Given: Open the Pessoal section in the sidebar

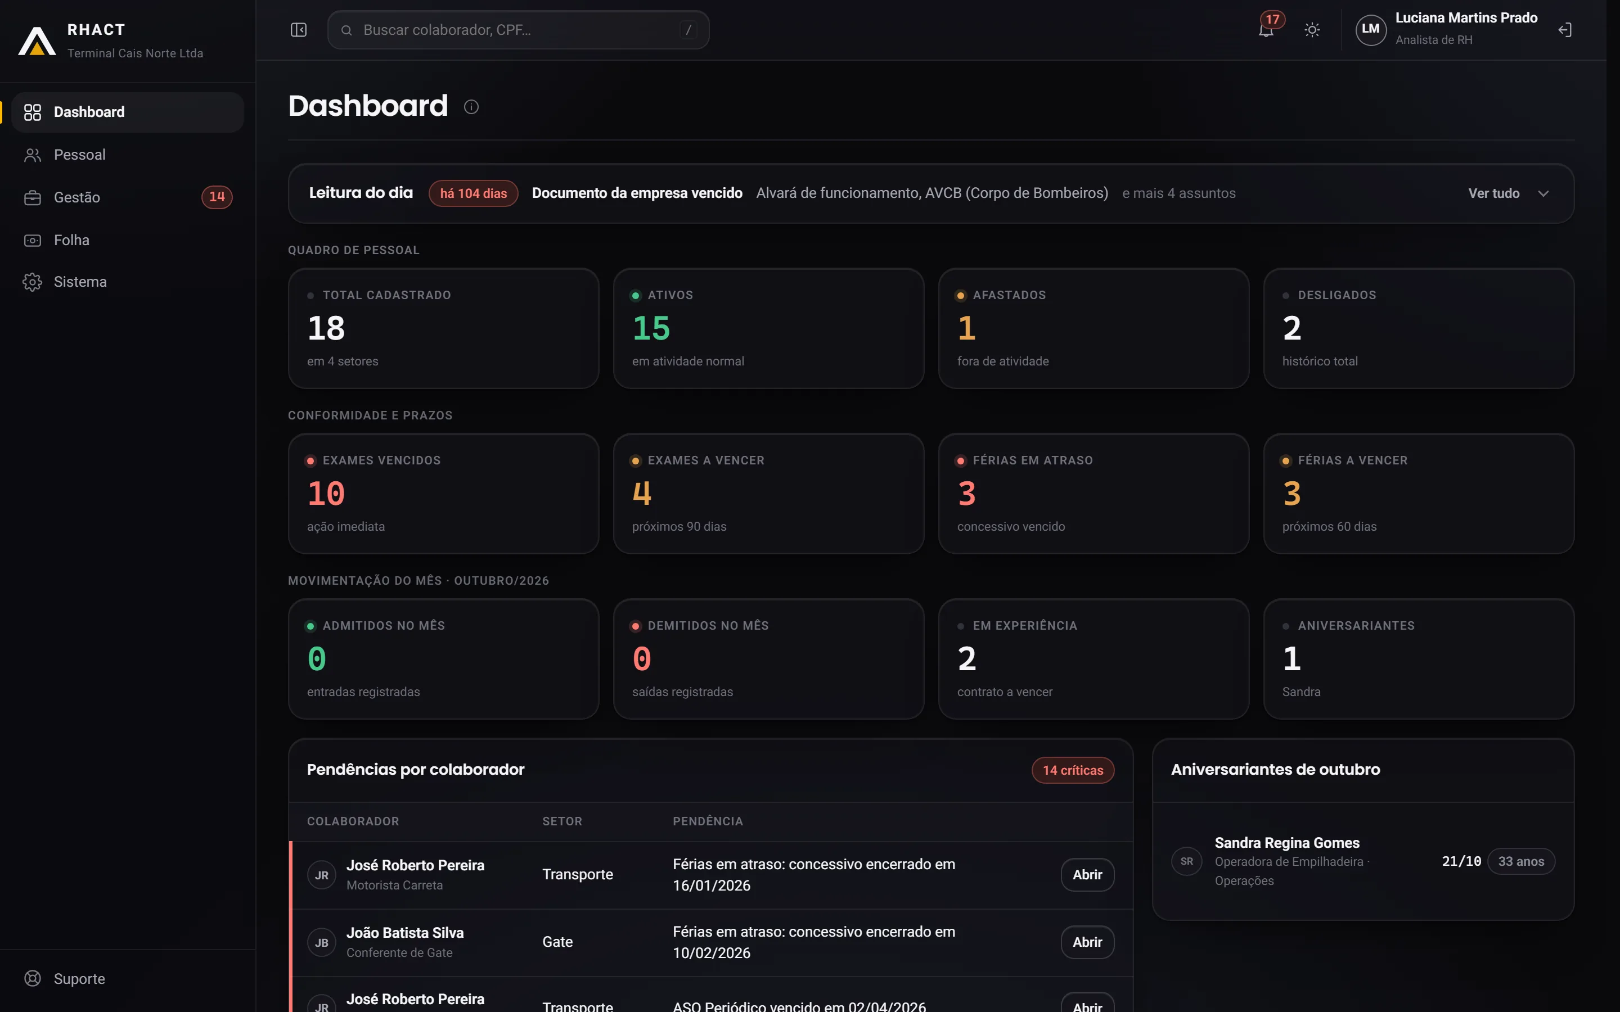Looking at the screenshot, I should click(x=127, y=155).
